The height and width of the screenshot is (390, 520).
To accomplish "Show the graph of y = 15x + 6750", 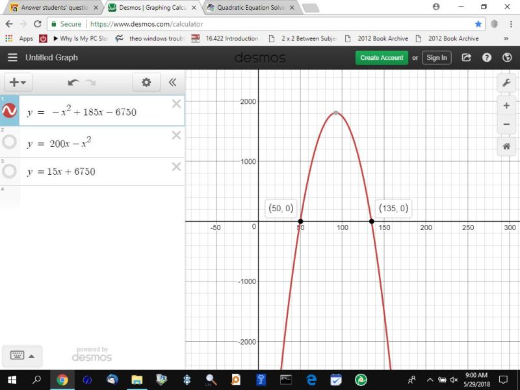I will pos(9,171).
